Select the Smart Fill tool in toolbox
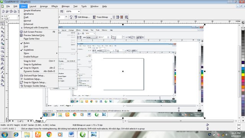 pyautogui.click(x=2, y=43)
